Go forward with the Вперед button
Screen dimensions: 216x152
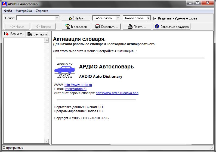44,27
